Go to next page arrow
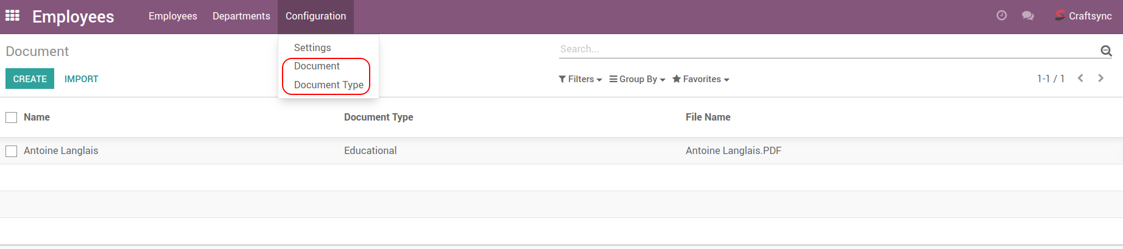 (1100, 79)
